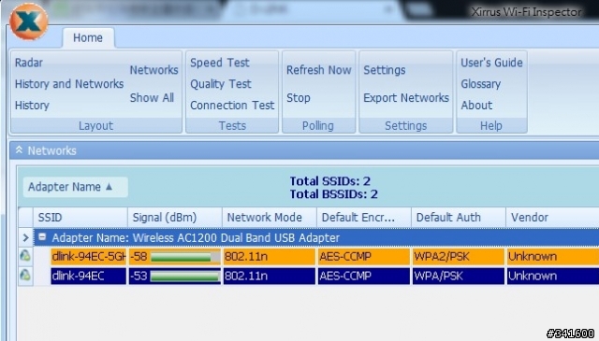Viewport: 599px width, 341px height.
Task: Click Unknown vendor in dlink-94EC row
Action: click(x=553, y=276)
